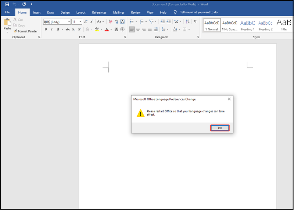Viewport: 294px width, 210px height.
Task: Apply the Heading 1 style
Action: [x=248, y=25]
